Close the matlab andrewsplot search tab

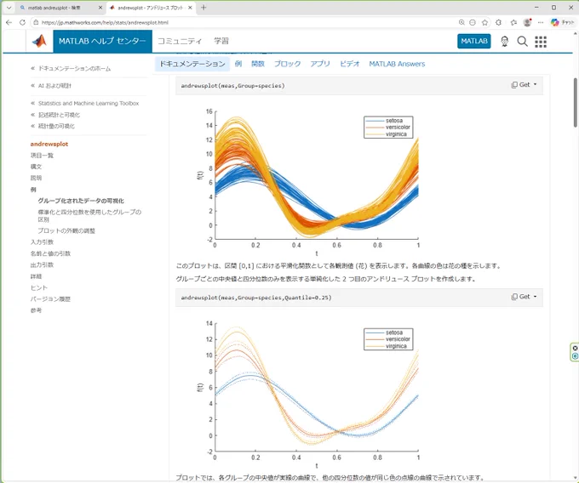click(100, 8)
